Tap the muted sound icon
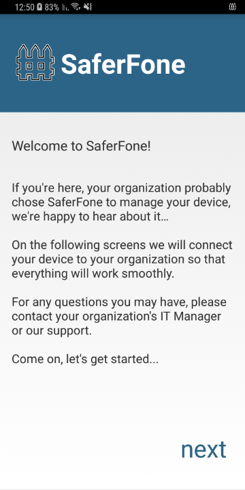 tap(88, 7)
